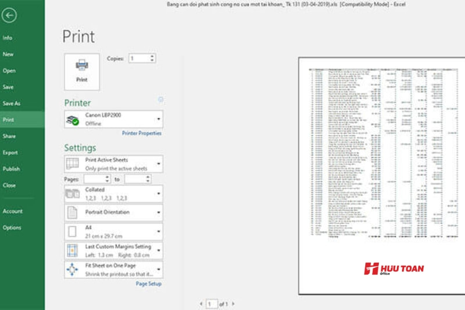Expand the Portrait Orientation dropdown

point(159,212)
